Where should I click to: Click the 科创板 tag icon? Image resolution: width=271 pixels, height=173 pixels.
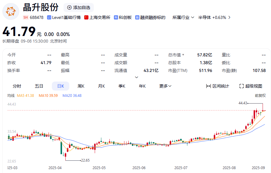(116, 17)
